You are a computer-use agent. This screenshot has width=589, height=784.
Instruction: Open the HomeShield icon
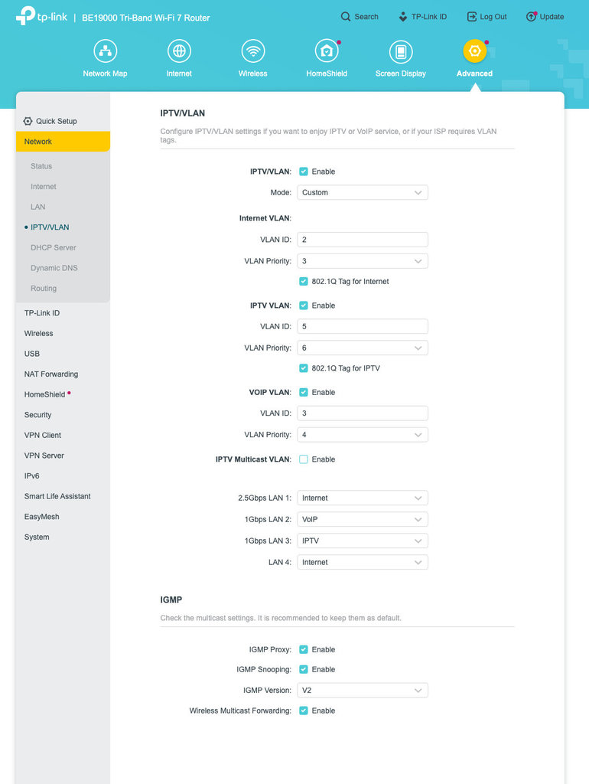coord(327,51)
